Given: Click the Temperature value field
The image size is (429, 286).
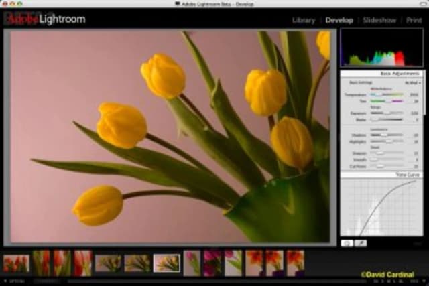Looking at the screenshot, I should pos(414,94).
